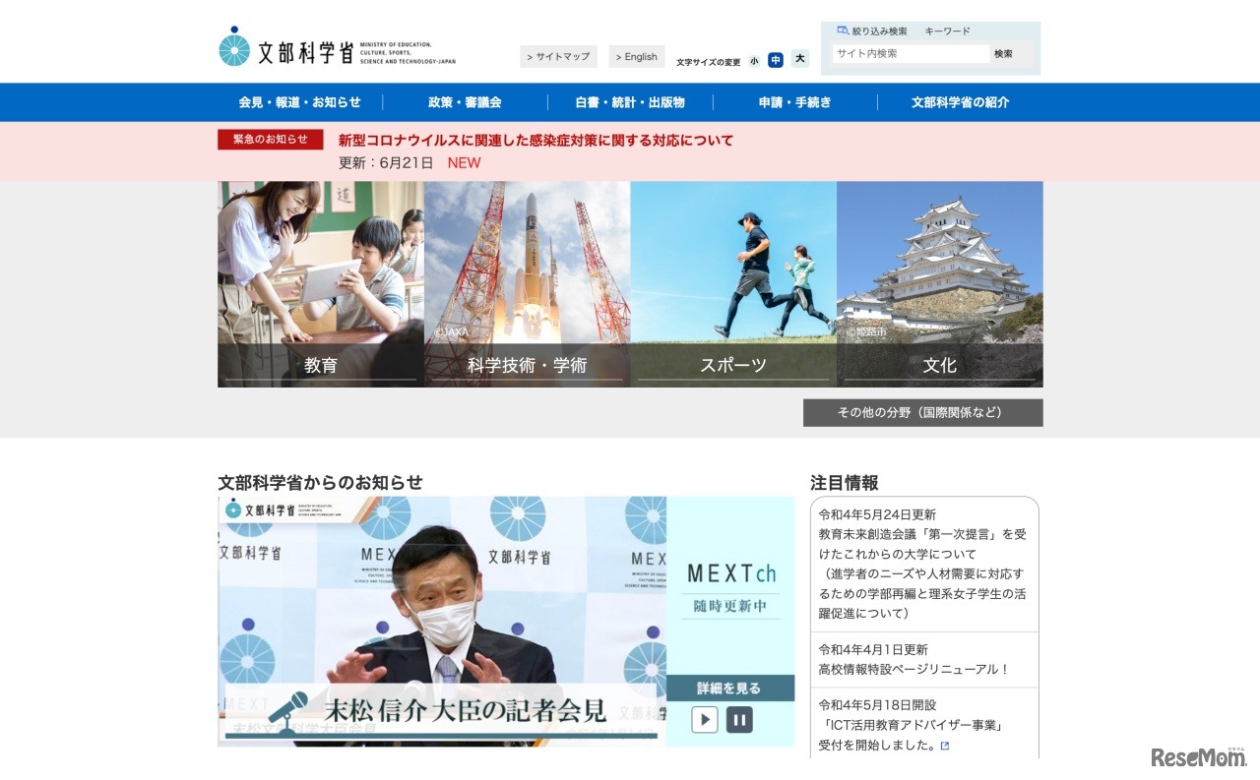
Task: Pause the MEXTch video
Action: pos(739,720)
